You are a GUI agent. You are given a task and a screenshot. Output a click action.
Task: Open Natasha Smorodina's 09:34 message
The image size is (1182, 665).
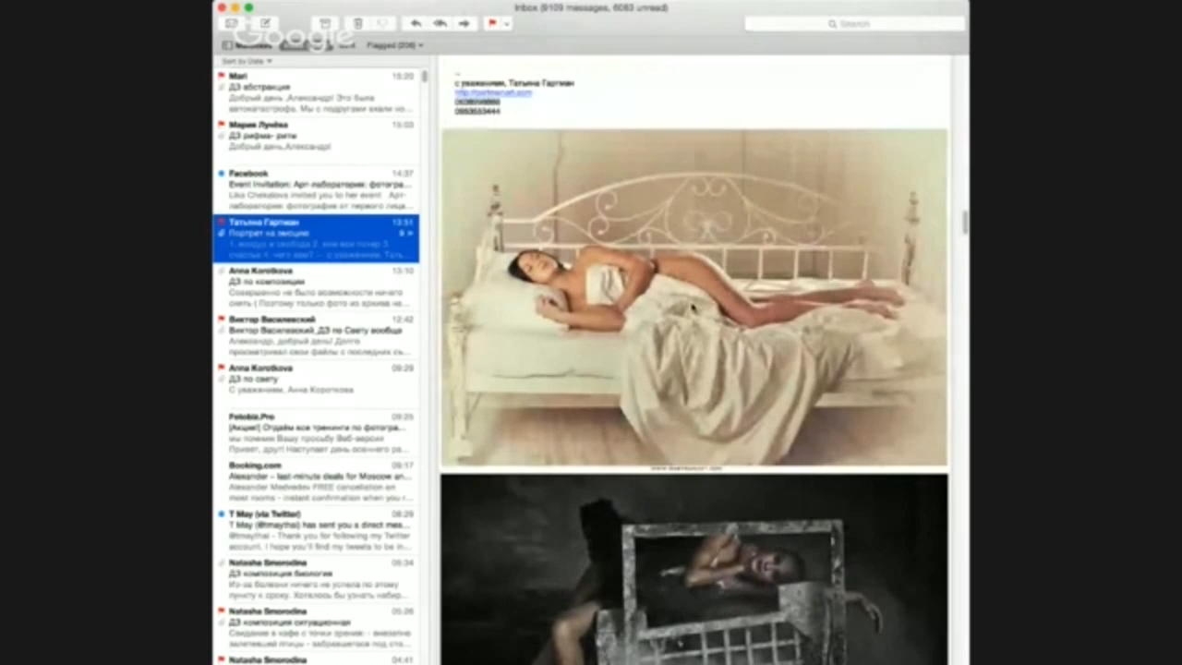click(317, 579)
